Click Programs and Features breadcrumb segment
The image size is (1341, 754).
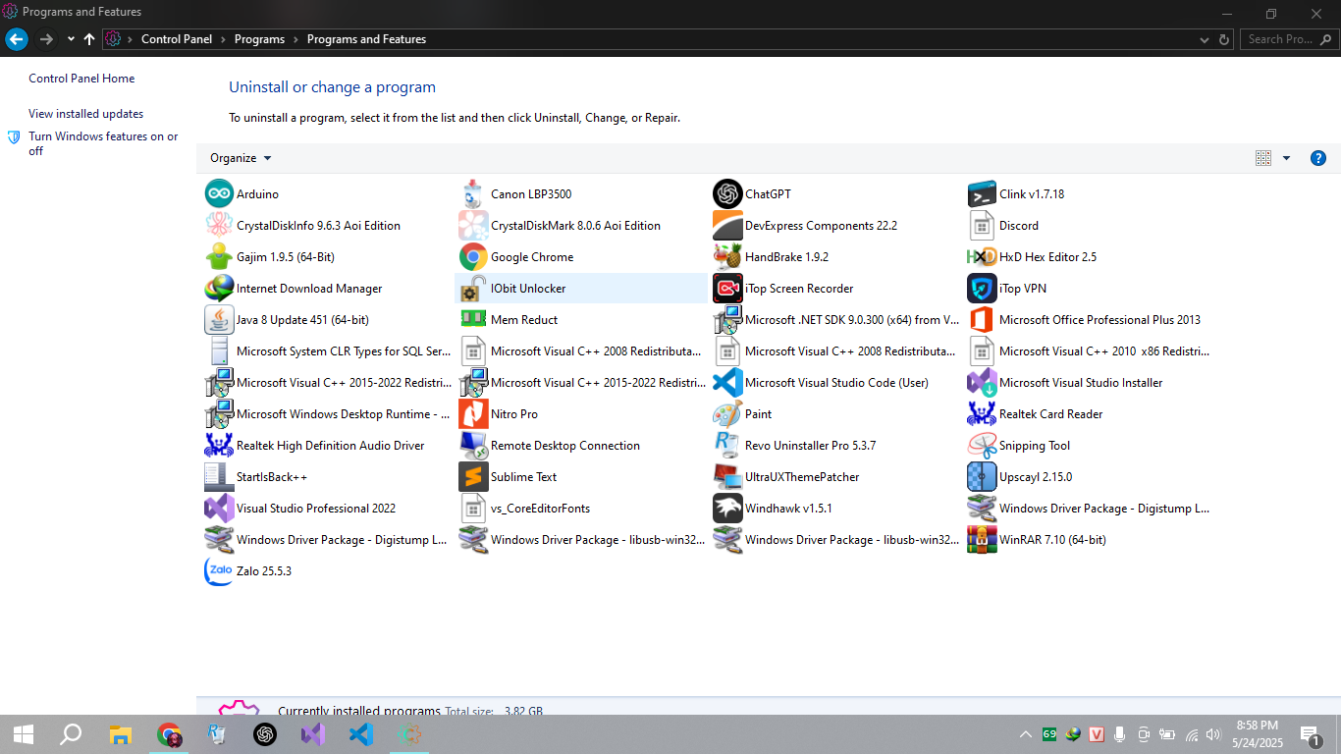tap(366, 39)
